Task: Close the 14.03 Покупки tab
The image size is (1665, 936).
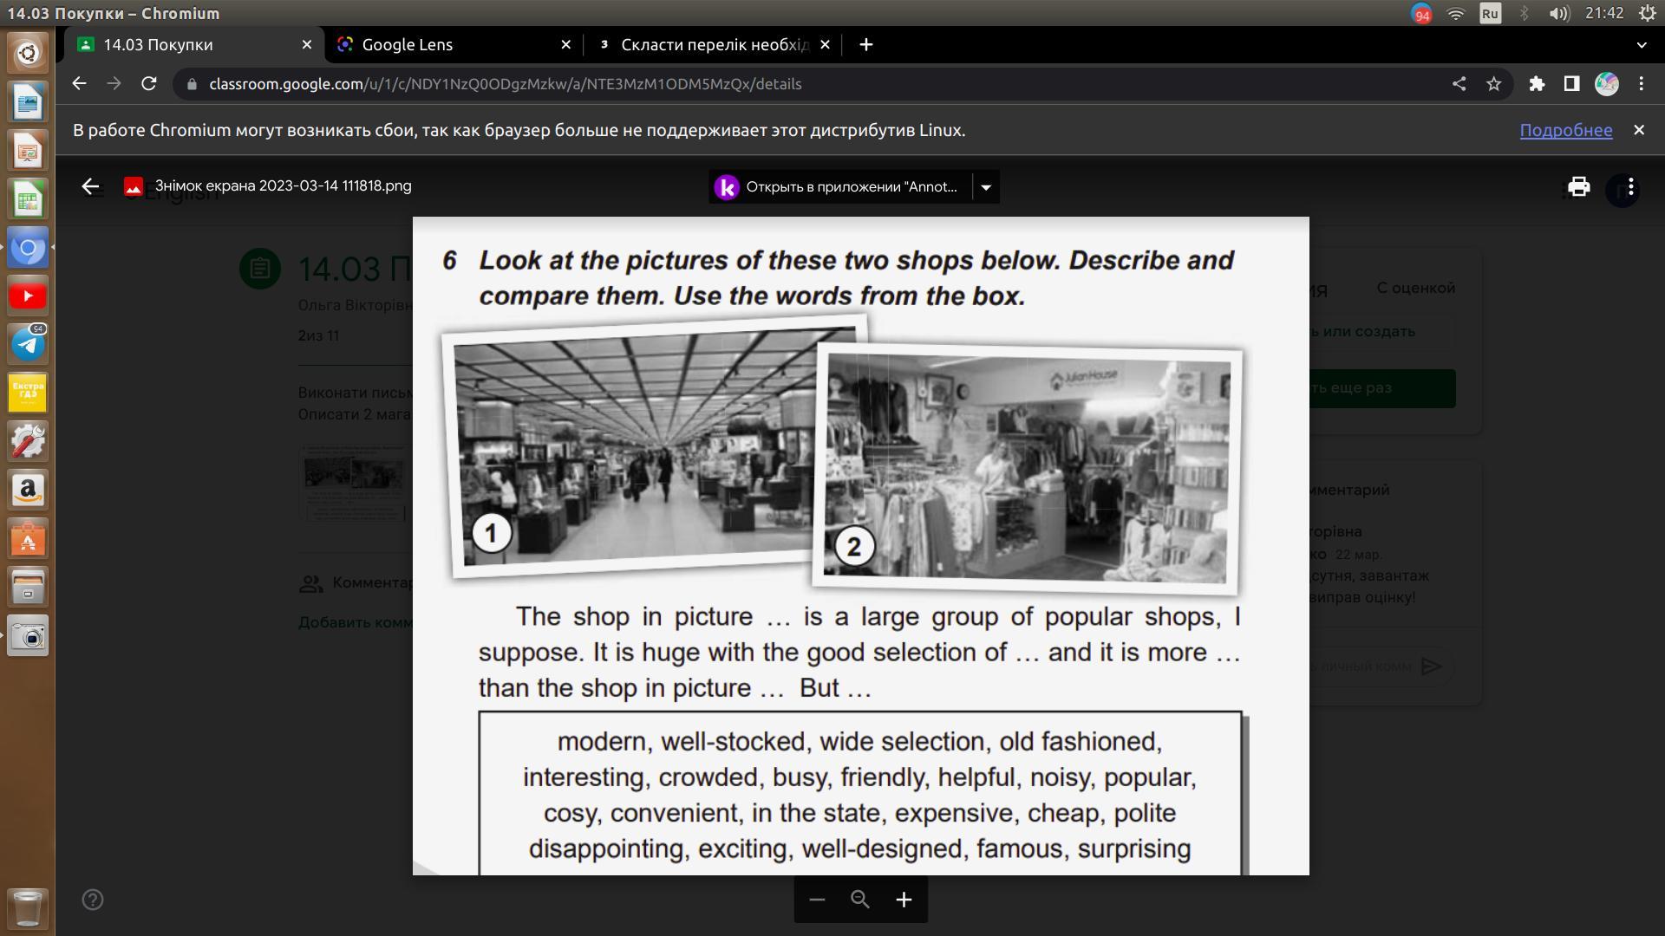Action: coord(307,45)
